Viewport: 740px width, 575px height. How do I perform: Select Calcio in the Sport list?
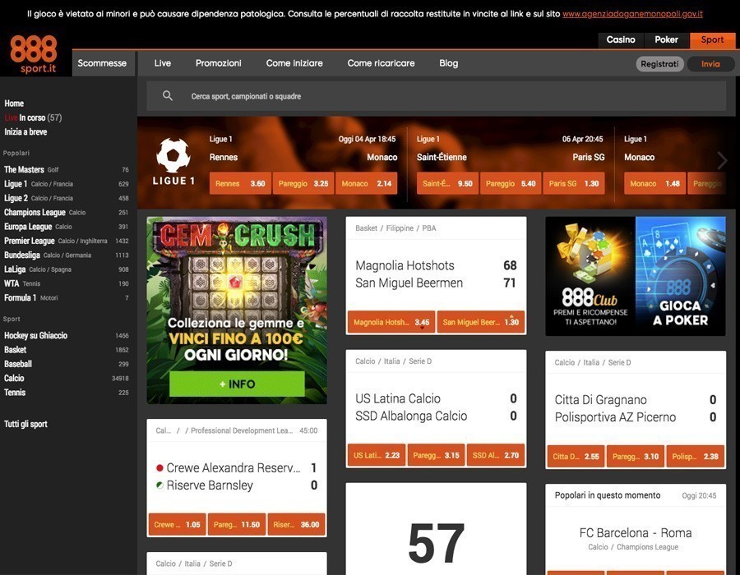(66, 378)
